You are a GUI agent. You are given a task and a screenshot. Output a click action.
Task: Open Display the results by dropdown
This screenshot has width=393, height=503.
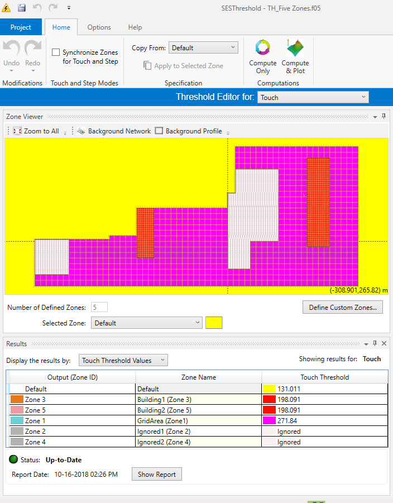[x=123, y=361]
